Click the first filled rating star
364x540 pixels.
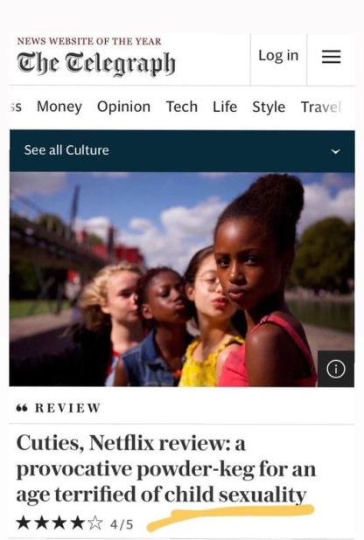click(24, 523)
